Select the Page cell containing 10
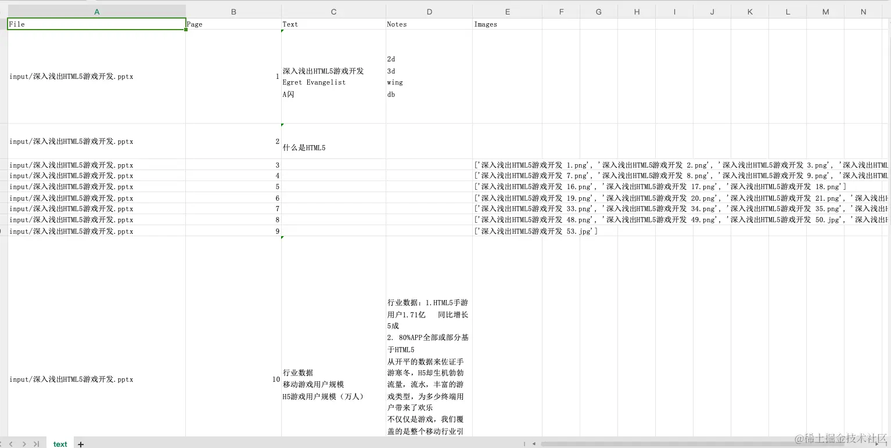The width and height of the screenshot is (891, 448). click(x=233, y=337)
